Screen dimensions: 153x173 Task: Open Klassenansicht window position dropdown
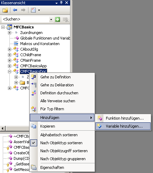click(57, 3)
